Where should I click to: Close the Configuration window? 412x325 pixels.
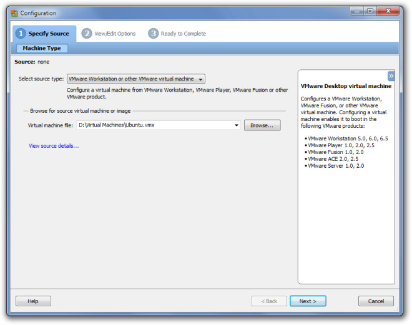[388, 11]
